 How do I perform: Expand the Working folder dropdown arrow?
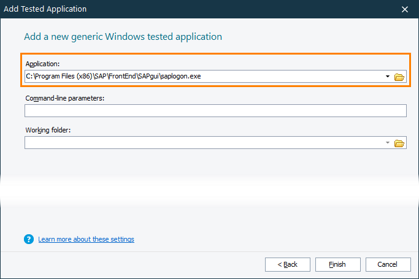pyautogui.click(x=388, y=143)
